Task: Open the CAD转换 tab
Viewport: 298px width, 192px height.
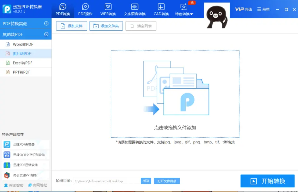Action: 161,9
